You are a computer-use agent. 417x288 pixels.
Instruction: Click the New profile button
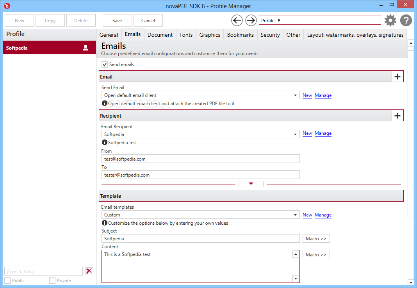20,20
